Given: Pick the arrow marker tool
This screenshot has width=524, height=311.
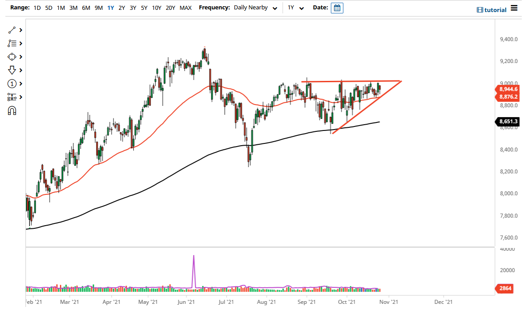Looking at the screenshot, I should 12,70.
